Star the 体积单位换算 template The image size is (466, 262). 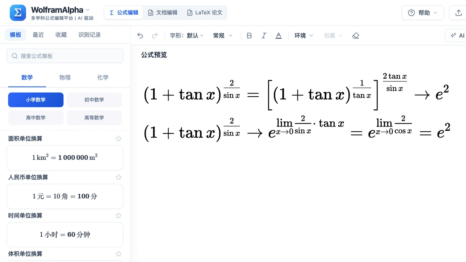[118, 254]
